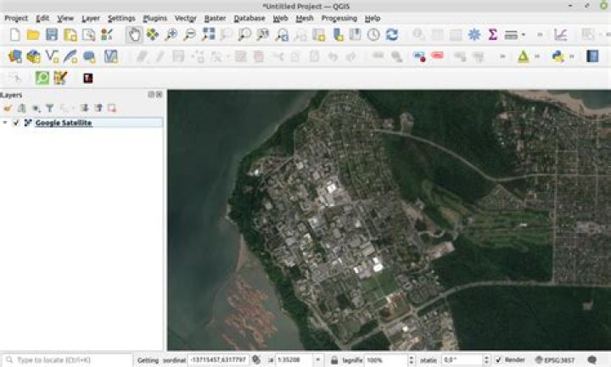Screen dimensions: 611x367
Task: Toggle extents display icon beside coordinate field
Action: coord(256,360)
